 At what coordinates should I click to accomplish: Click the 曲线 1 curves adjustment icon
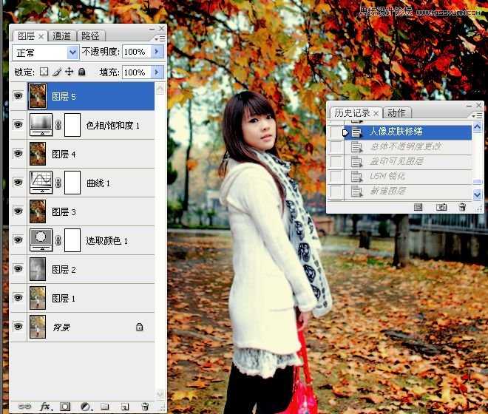pyautogui.click(x=41, y=183)
